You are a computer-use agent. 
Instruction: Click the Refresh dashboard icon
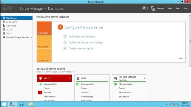click(x=144, y=8)
